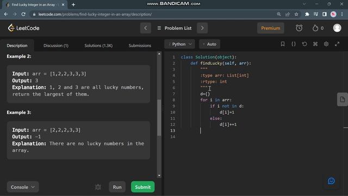Open the Problem List
Viewport: 348px width, 196px height.
[x=174, y=28]
